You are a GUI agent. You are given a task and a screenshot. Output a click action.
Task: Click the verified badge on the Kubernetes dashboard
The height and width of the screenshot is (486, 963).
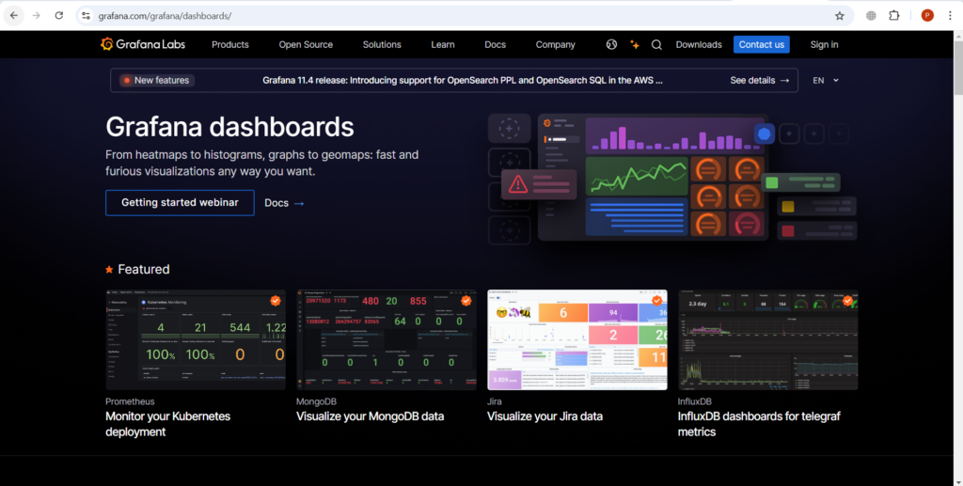point(276,301)
